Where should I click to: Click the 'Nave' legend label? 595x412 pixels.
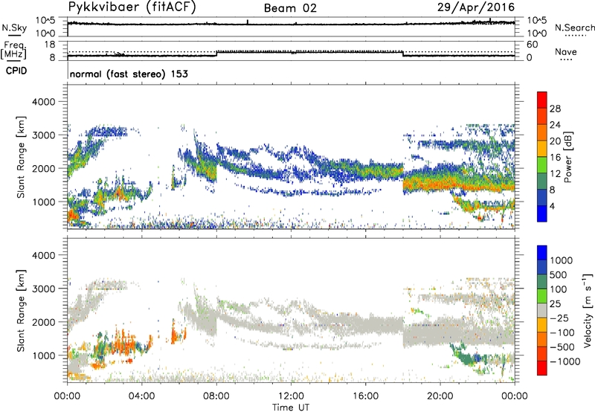[565, 51]
